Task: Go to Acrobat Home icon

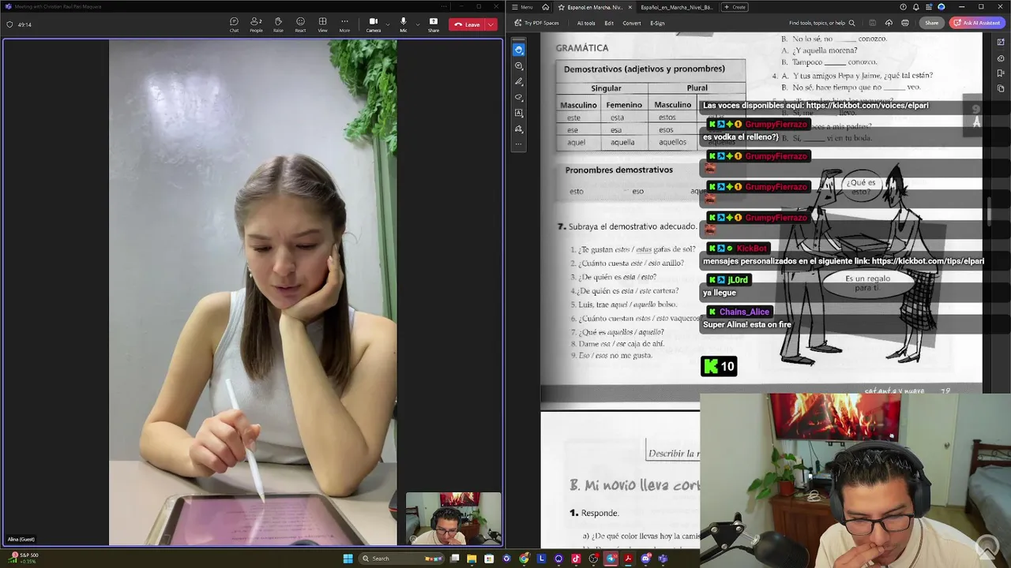Action: click(x=545, y=7)
